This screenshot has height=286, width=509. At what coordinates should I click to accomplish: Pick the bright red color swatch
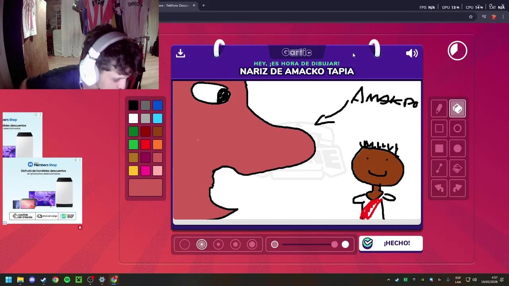(x=146, y=145)
